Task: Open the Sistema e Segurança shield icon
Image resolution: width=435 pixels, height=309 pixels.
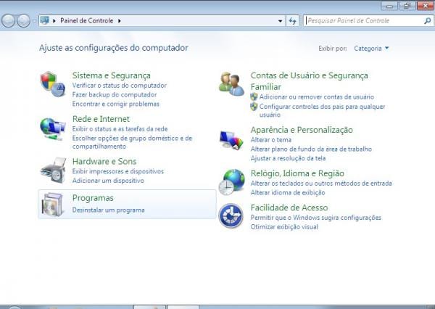Action: click(52, 84)
